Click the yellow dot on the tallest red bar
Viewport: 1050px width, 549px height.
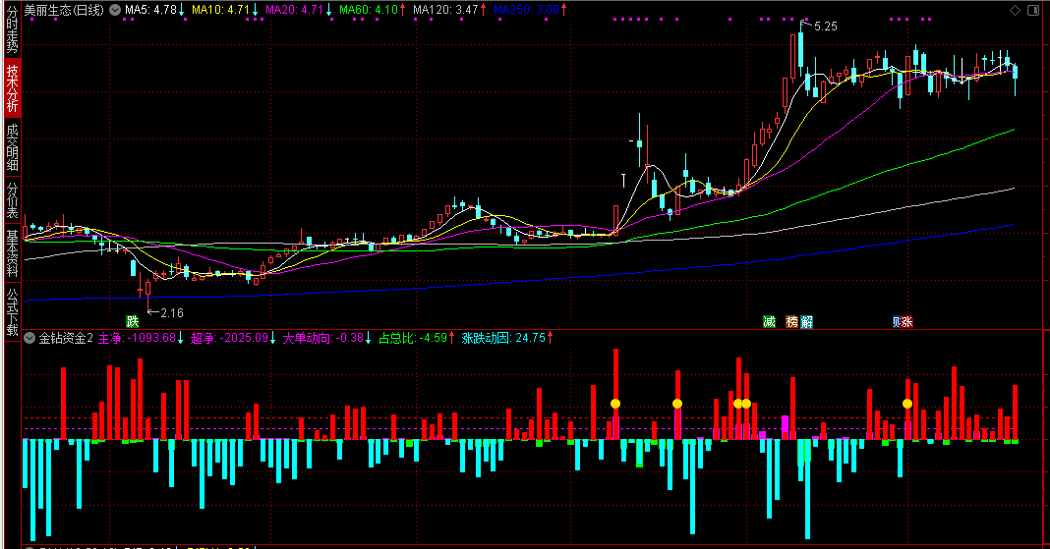615,404
